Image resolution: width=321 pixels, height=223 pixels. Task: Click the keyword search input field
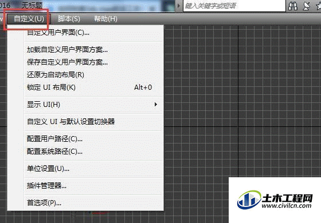234,6
